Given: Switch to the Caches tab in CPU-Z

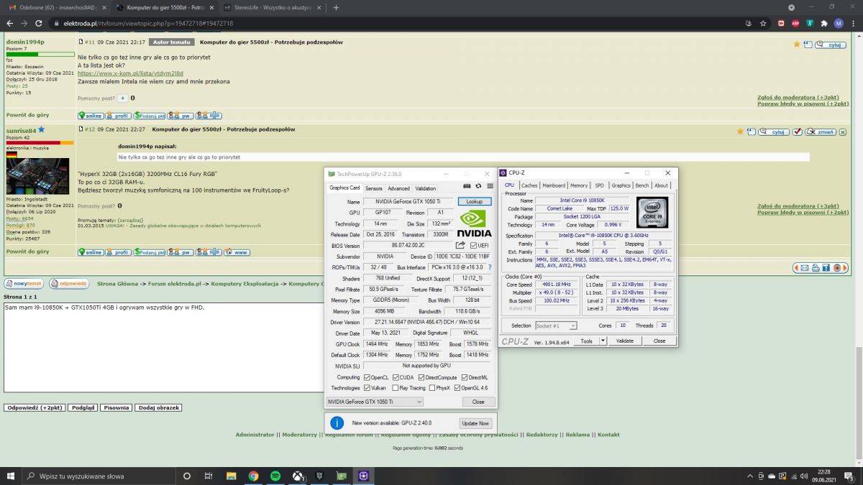Looking at the screenshot, I should click(x=529, y=185).
